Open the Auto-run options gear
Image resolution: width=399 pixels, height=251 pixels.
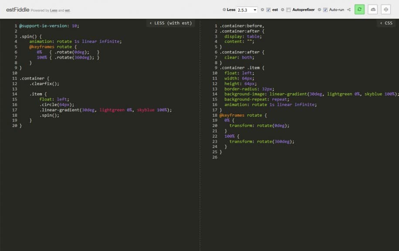point(318,9)
